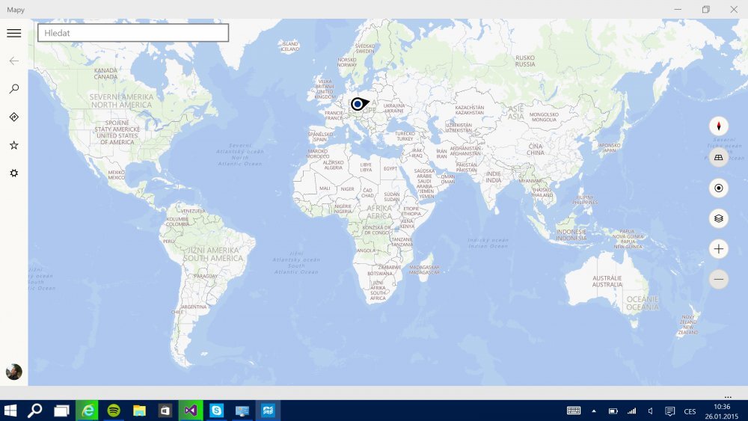Reset map rotation with compass button
Viewport: 748px width, 421px height.
click(718, 126)
